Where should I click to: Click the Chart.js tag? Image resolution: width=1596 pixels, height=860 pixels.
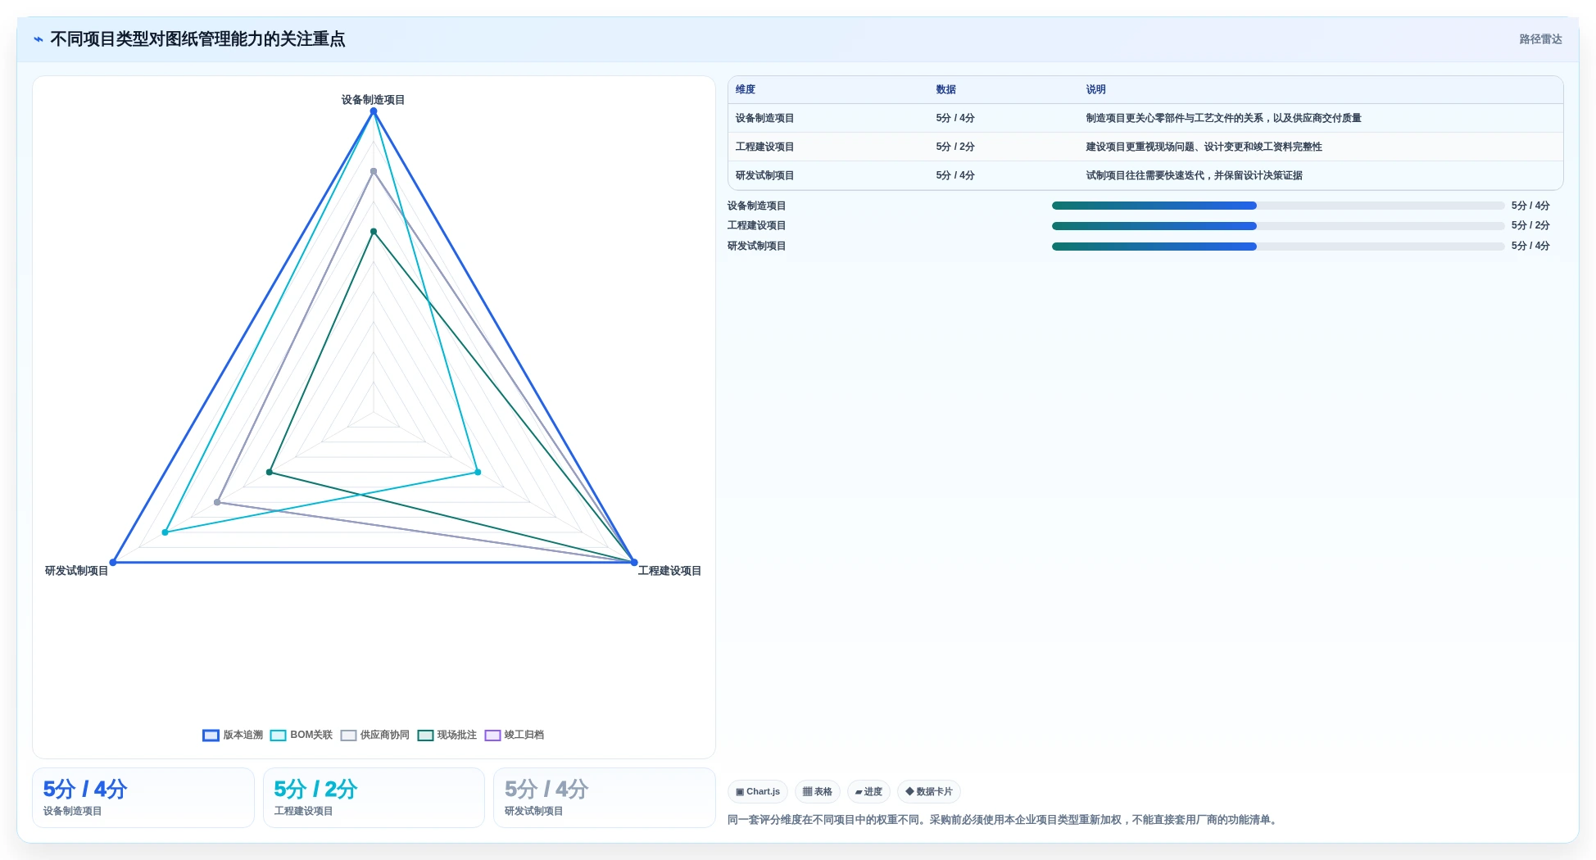point(758,791)
